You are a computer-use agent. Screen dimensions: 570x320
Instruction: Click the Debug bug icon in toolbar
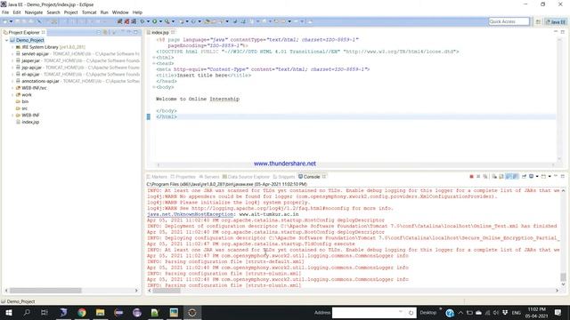(142, 21)
